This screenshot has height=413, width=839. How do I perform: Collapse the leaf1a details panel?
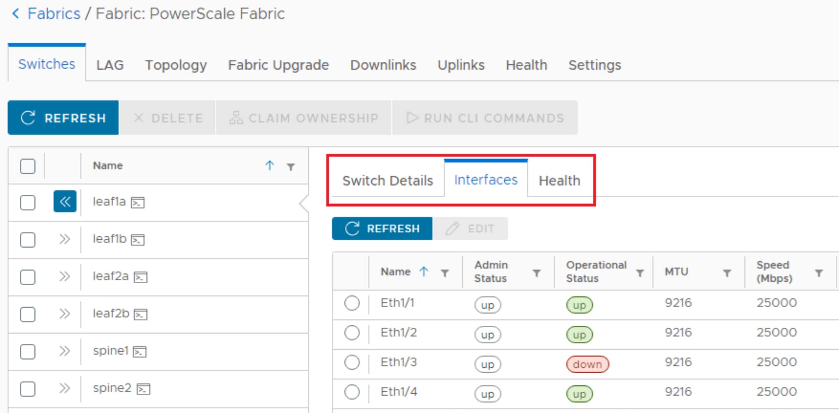point(65,201)
